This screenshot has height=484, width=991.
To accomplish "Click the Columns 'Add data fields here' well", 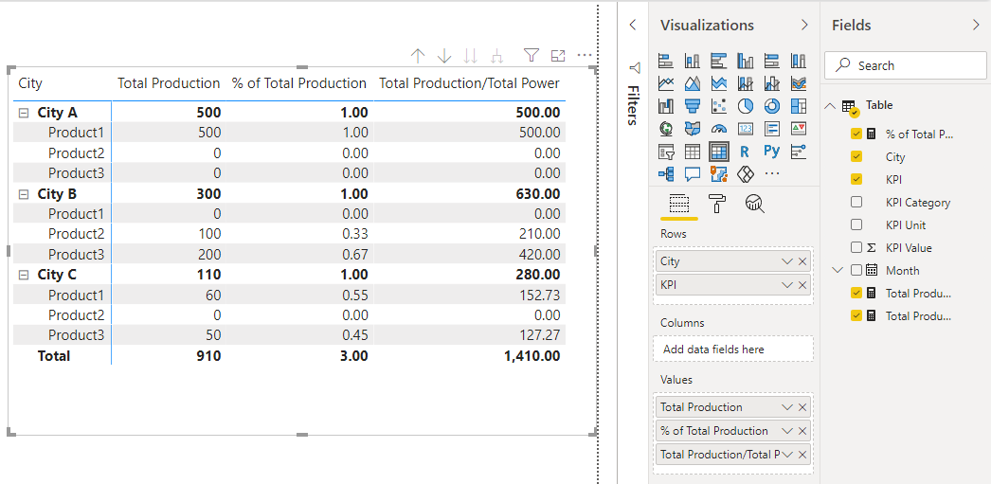I will coord(733,350).
